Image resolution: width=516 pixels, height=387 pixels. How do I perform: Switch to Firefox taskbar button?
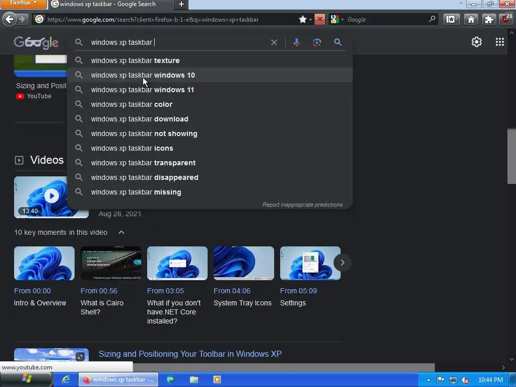[x=118, y=379]
